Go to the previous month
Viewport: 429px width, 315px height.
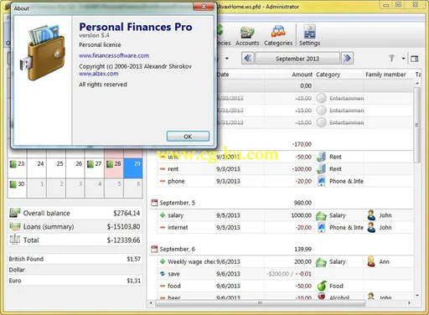[x=248, y=59]
